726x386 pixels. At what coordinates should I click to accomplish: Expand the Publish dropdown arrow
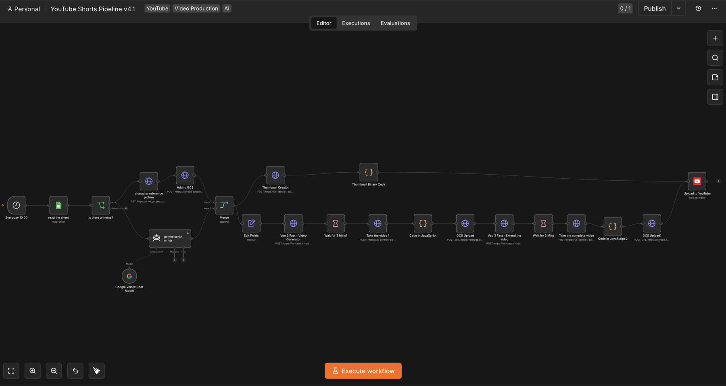678,8
